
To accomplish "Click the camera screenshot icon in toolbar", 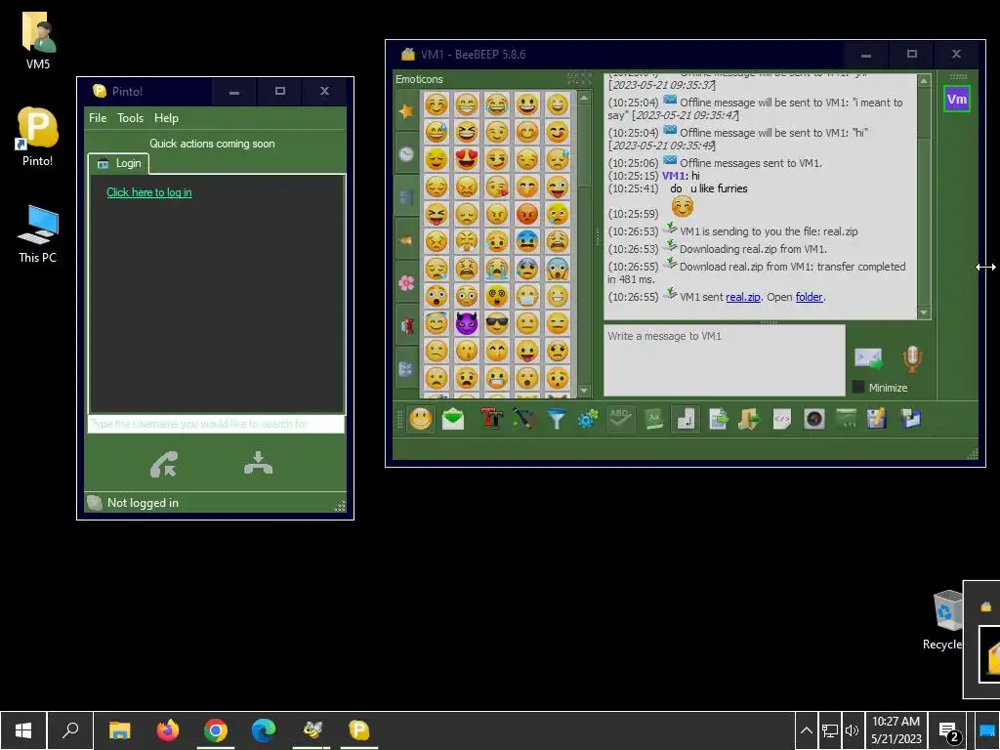I will click(814, 419).
